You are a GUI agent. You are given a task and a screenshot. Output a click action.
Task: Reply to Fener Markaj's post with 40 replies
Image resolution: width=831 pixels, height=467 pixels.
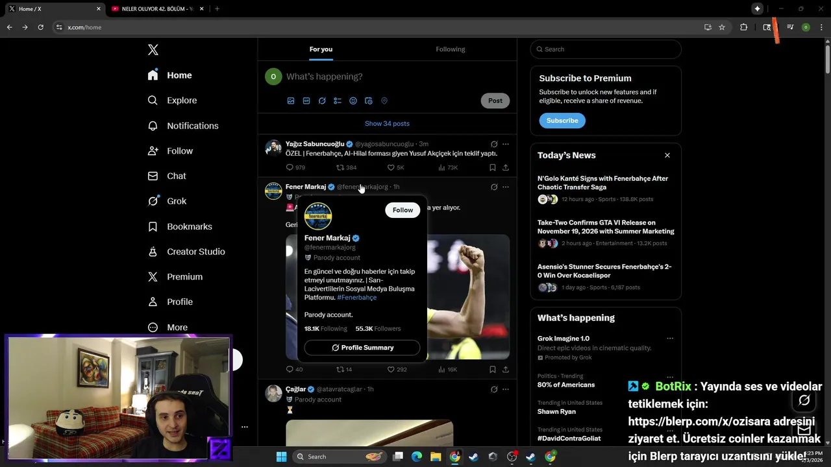294,370
